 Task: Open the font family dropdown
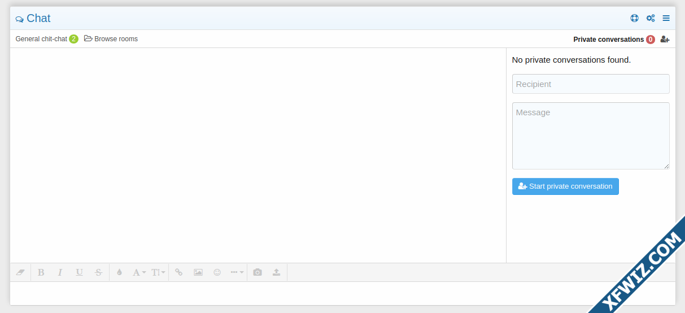coord(139,272)
